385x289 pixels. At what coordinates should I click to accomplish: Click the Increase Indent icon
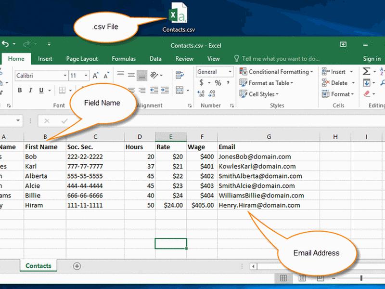tap(165, 90)
